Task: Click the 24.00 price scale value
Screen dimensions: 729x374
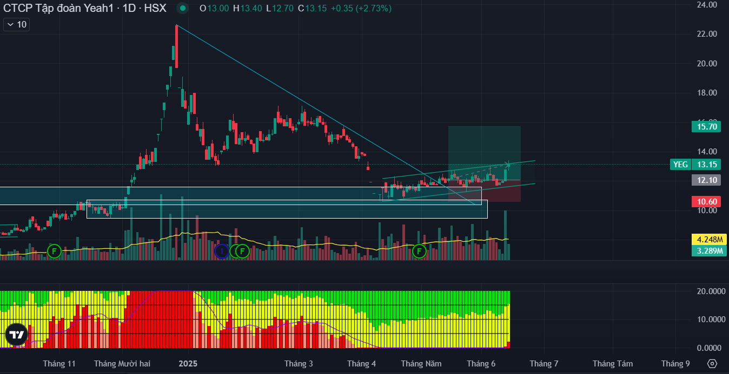Action: click(707, 4)
